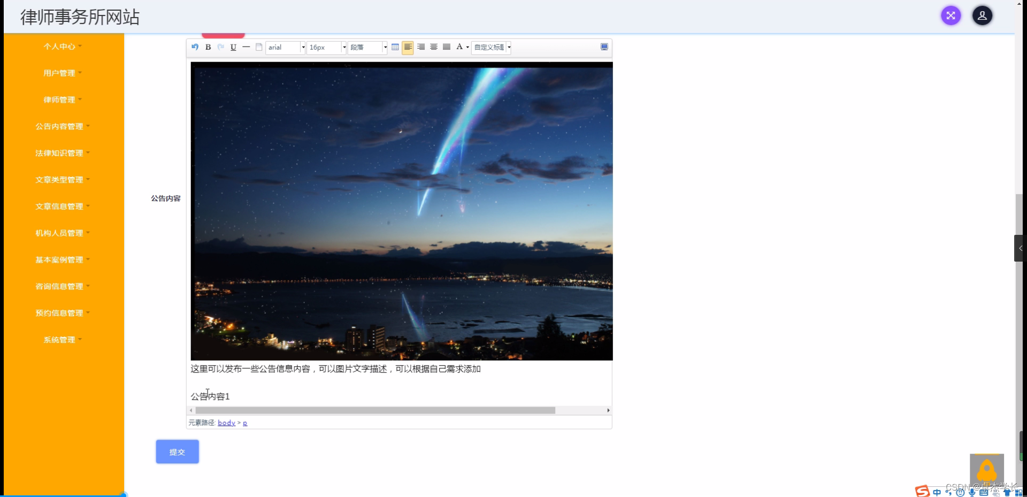Expand the 用户管理 sidebar menu

pyautogui.click(x=63, y=73)
